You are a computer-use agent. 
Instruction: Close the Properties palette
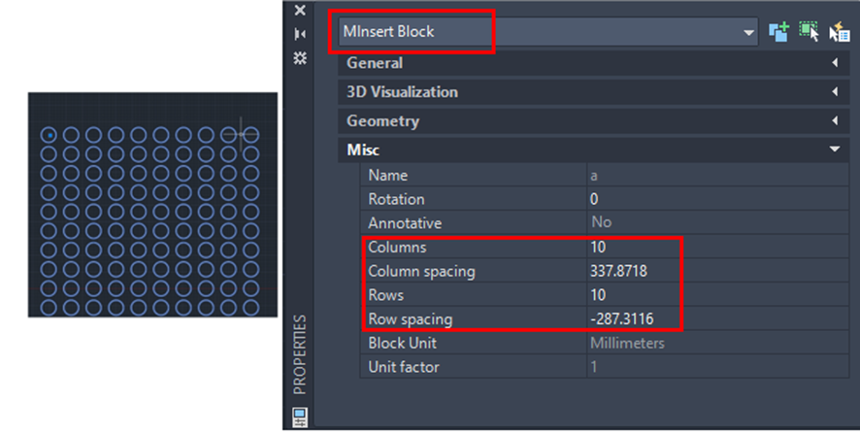(300, 10)
